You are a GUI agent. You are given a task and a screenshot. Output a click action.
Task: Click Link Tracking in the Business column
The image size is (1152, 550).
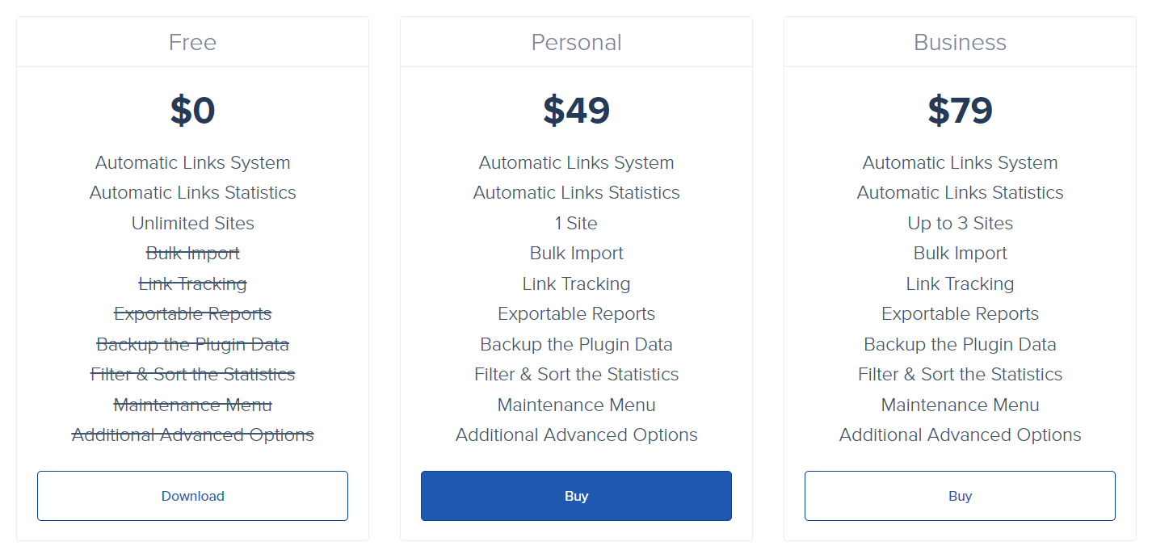pyautogui.click(x=960, y=283)
